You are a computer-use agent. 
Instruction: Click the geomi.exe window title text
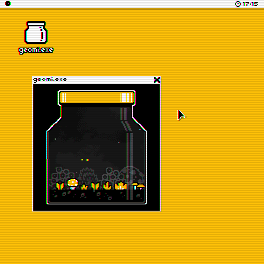[50, 79]
